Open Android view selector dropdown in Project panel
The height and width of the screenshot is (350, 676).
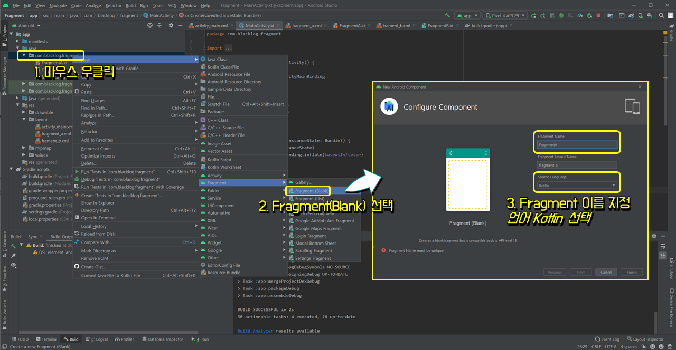pos(26,25)
